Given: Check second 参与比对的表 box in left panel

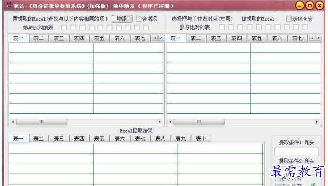Looking at the screenshot, I should (x=73, y=28).
